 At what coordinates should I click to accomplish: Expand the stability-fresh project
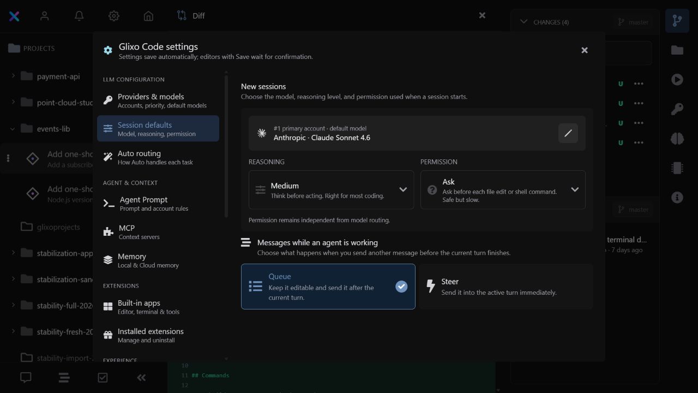(x=13, y=331)
